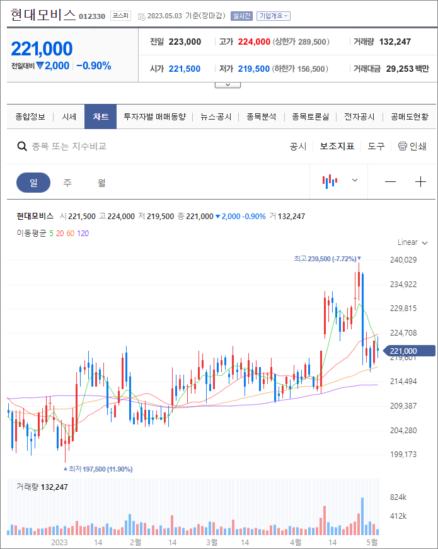
Task: Click the 전일 223,000 value
Action: coord(185,42)
